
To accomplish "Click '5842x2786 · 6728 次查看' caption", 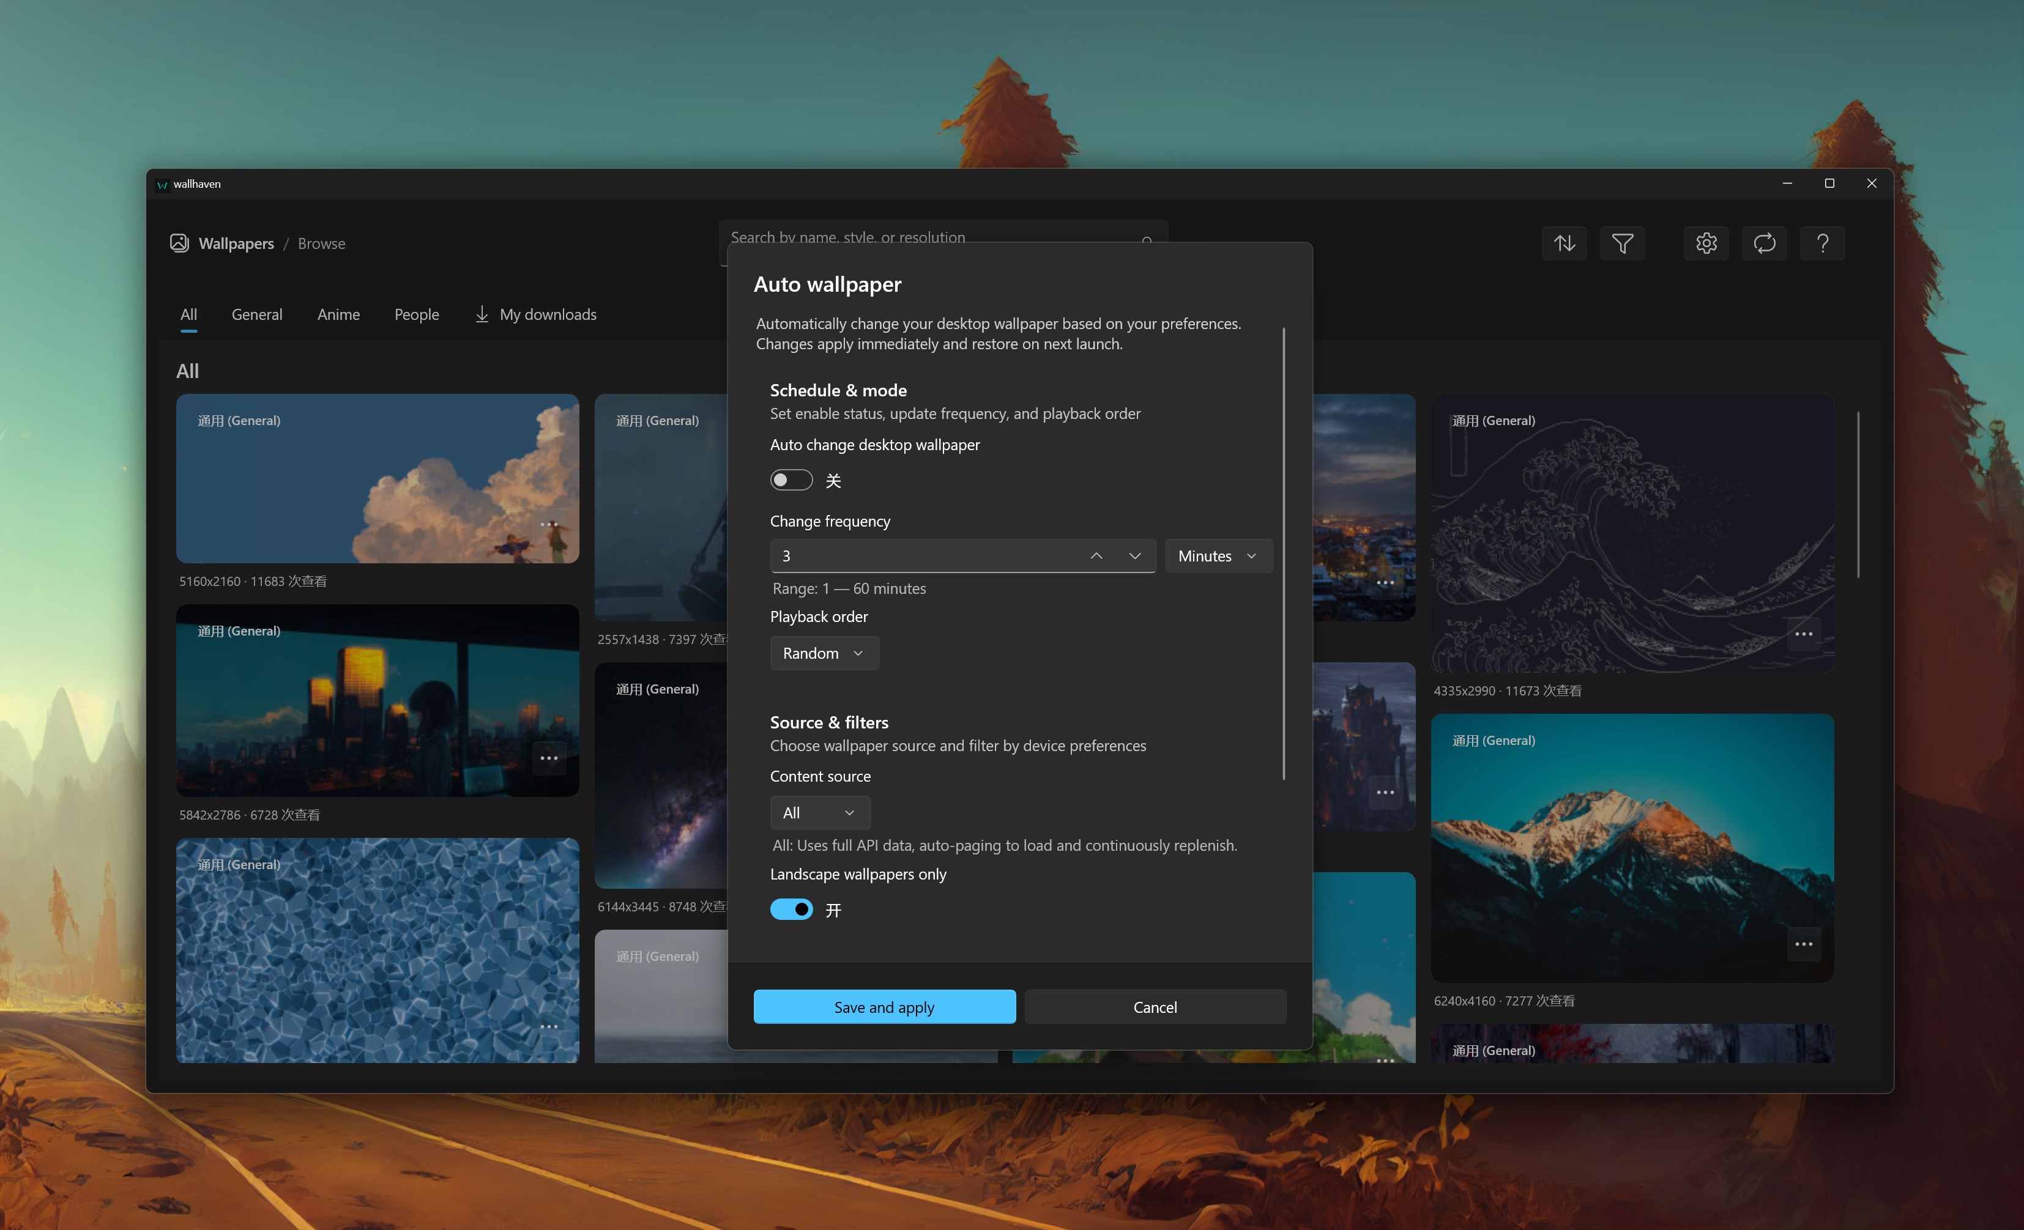I will (250, 815).
